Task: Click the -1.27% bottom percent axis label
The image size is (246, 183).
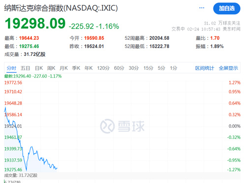Action: [234, 170]
